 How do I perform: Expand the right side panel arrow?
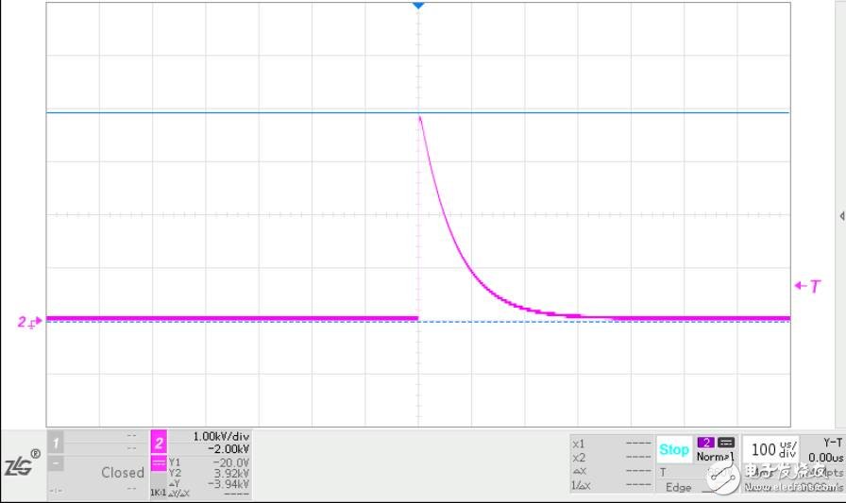(x=841, y=216)
